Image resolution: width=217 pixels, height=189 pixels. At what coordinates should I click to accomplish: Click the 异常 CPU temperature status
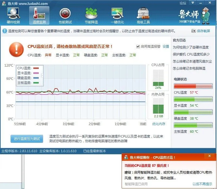[x=48, y=55]
